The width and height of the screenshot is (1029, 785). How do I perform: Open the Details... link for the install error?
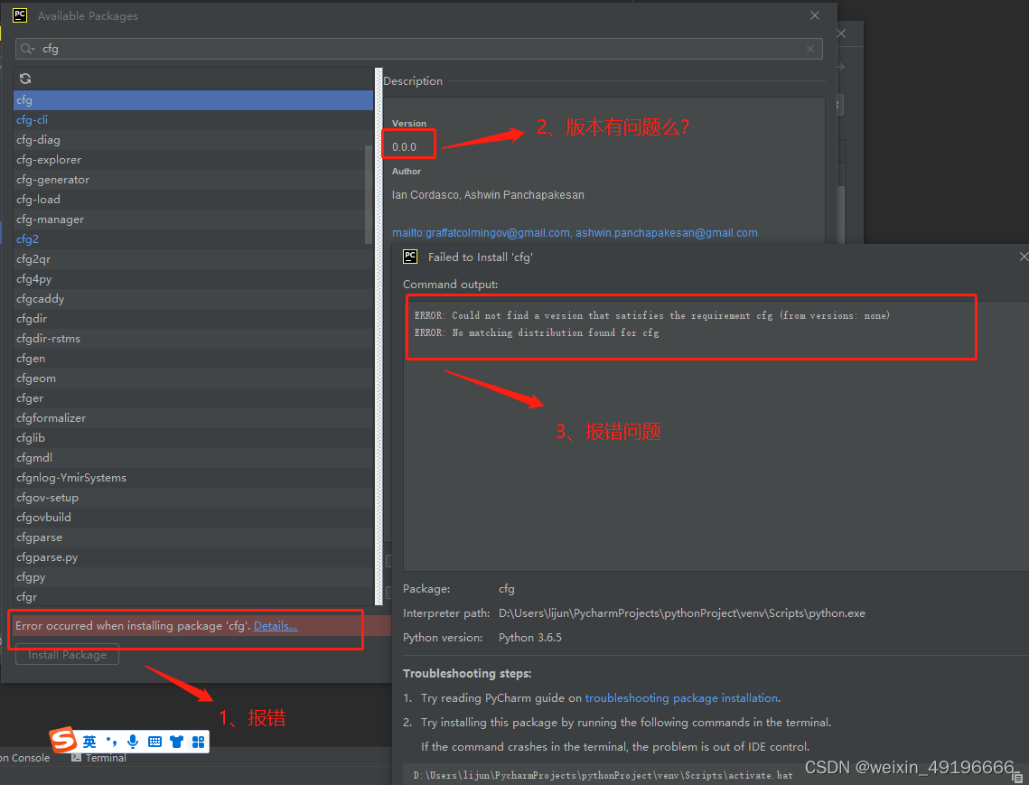pos(275,625)
